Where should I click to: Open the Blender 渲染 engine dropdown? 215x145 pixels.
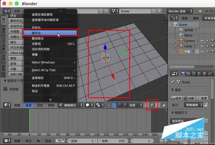(180, 11)
